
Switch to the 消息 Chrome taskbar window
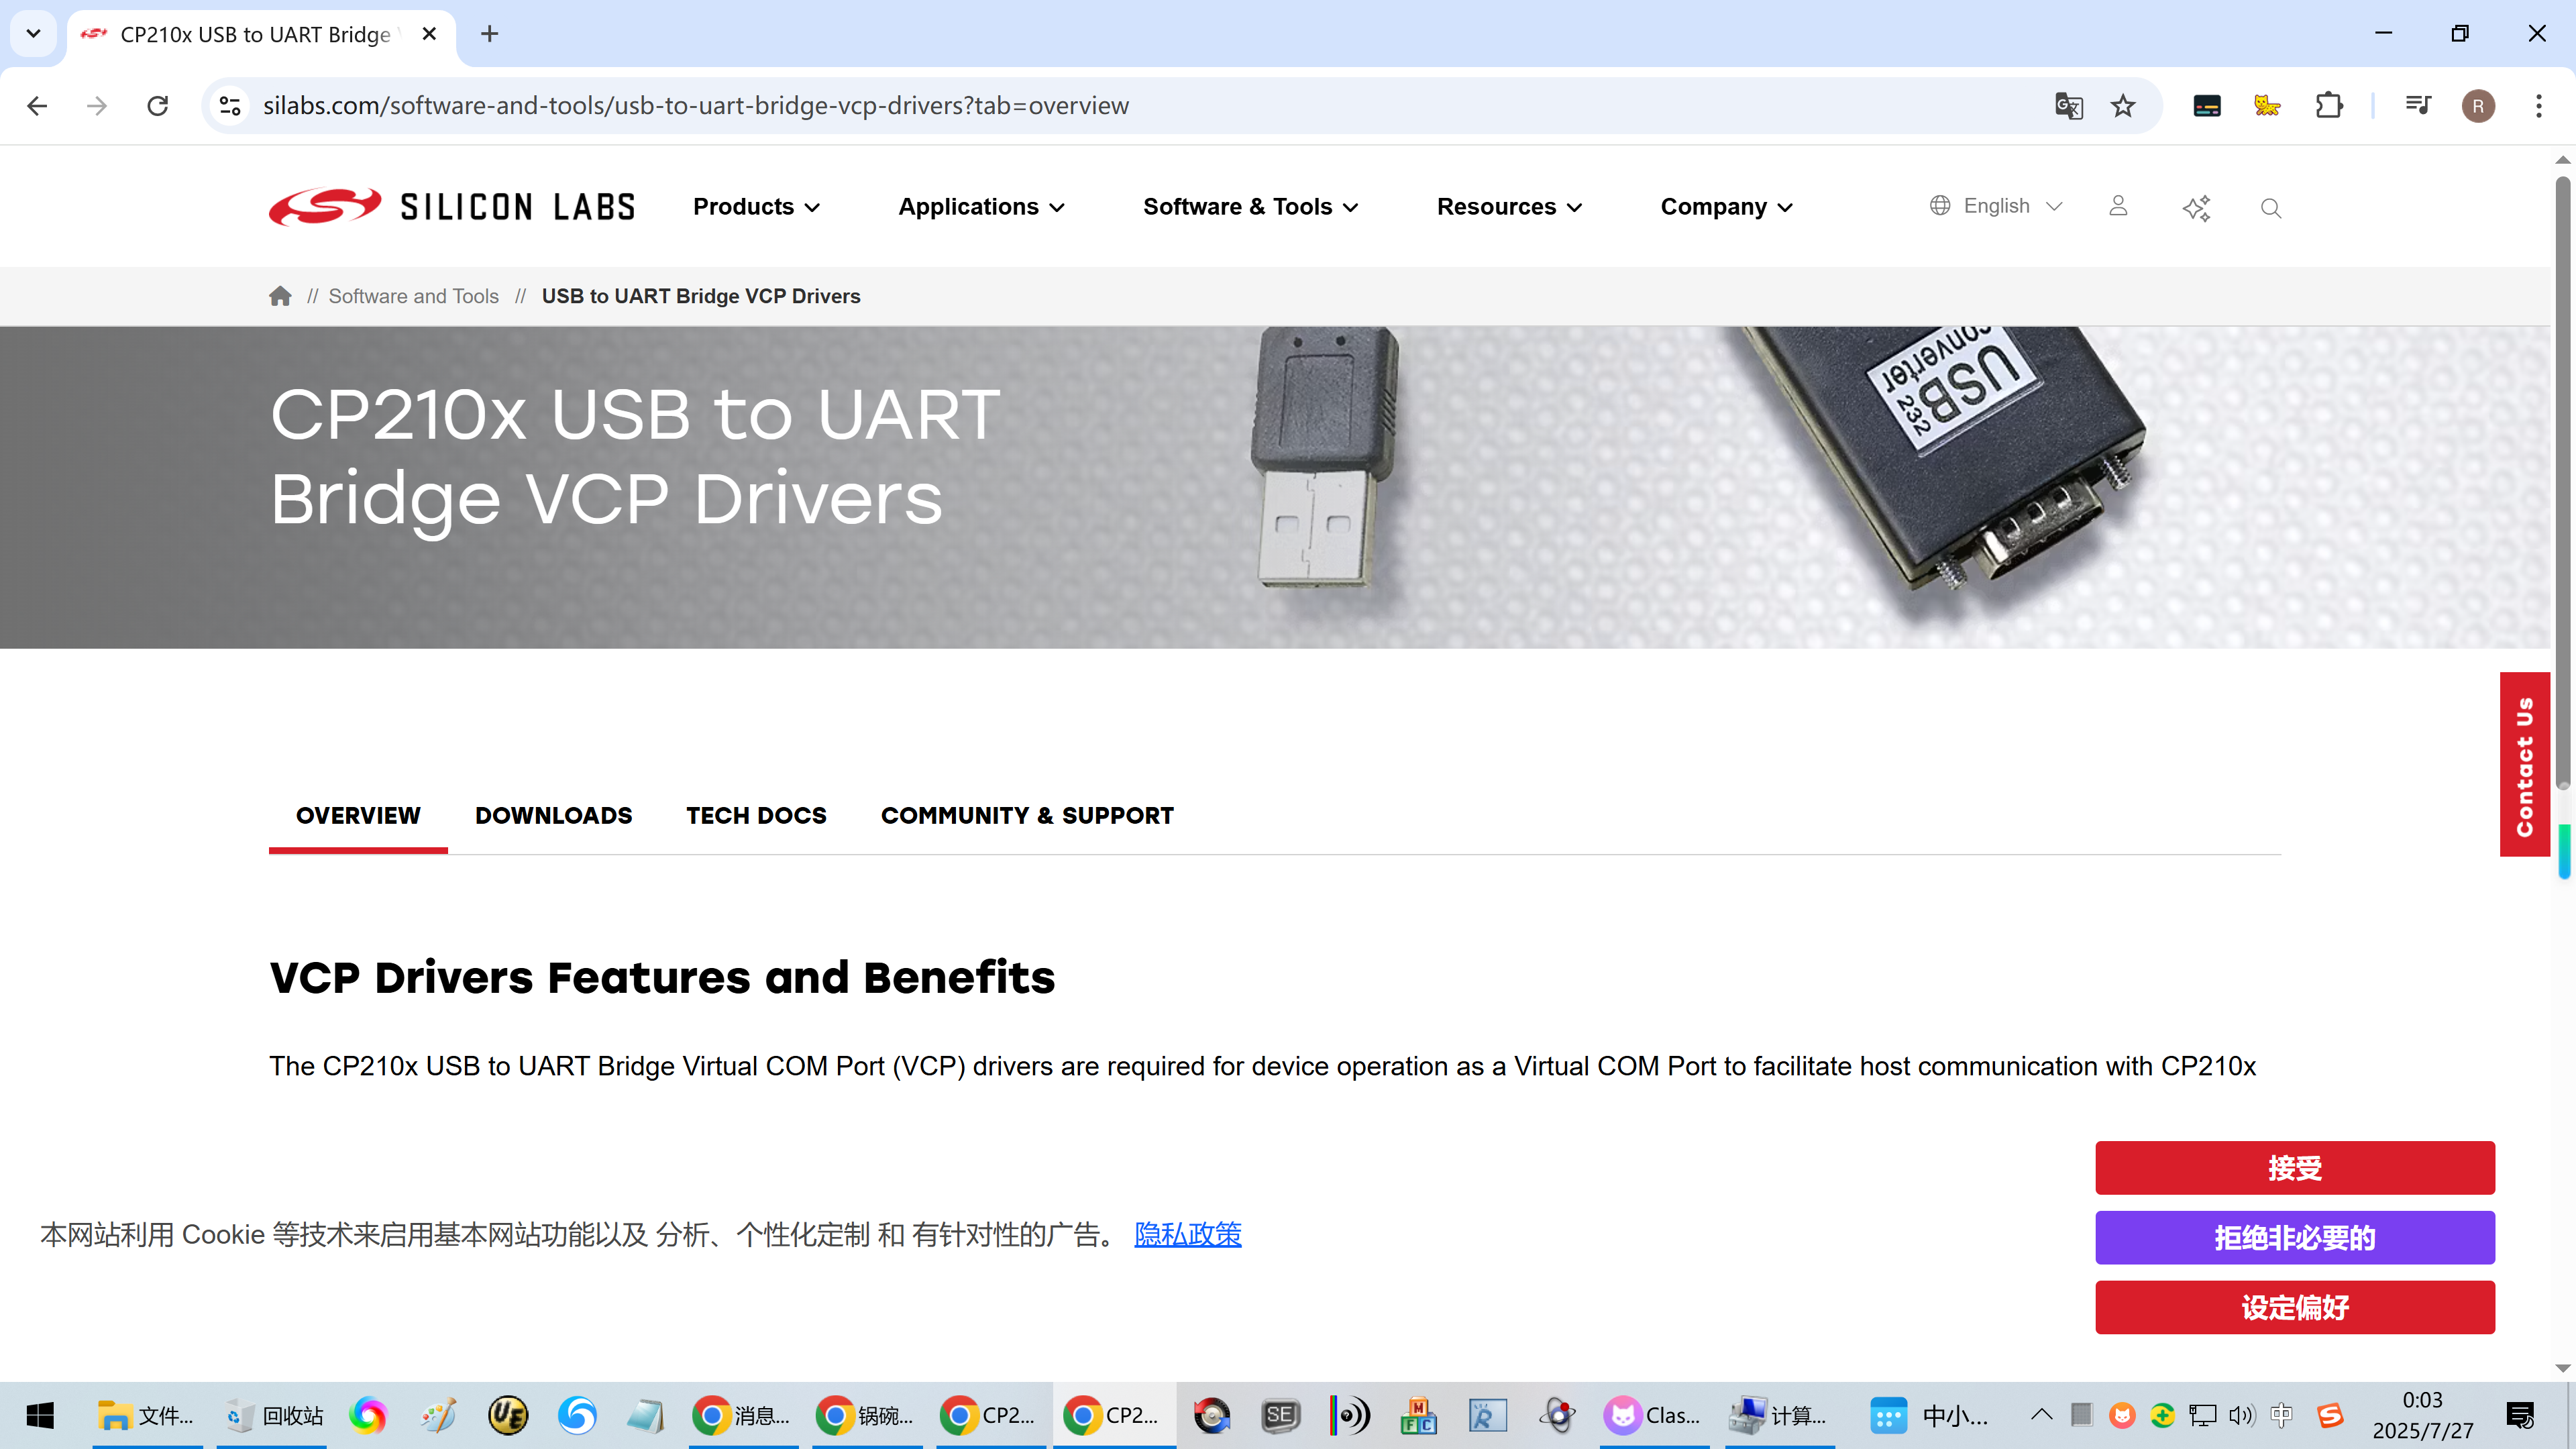tap(743, 1415)
